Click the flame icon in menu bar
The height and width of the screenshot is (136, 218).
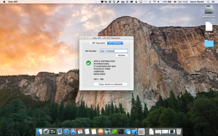136,2
